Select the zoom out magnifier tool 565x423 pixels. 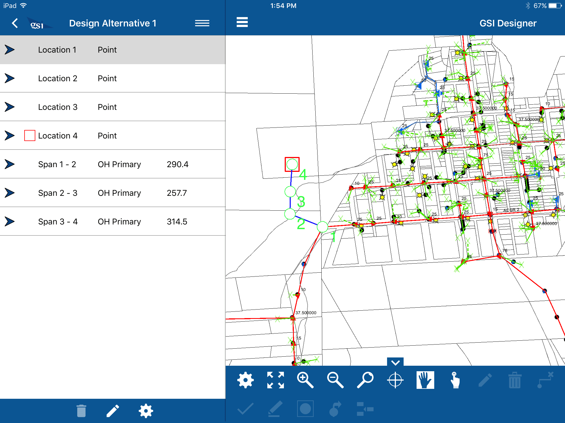click(x=335, y=380)
